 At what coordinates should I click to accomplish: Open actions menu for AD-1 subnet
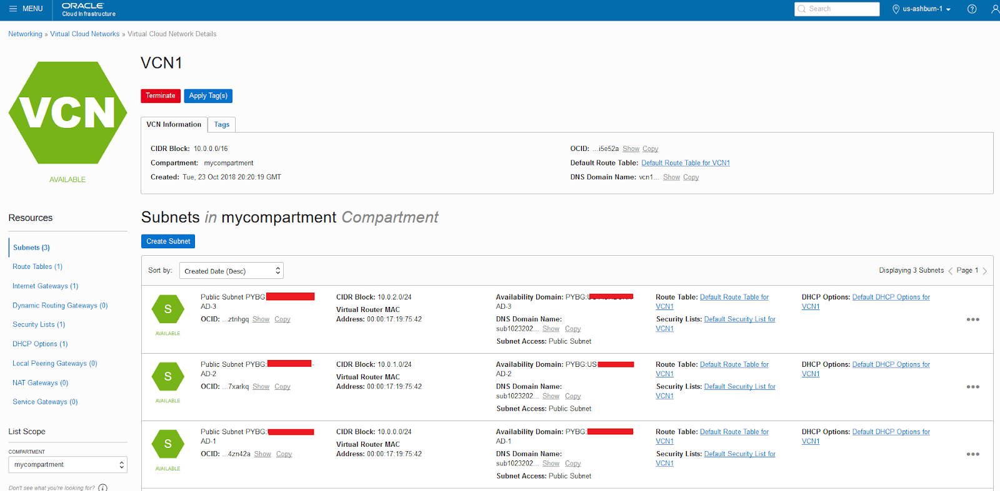point(972,454)
